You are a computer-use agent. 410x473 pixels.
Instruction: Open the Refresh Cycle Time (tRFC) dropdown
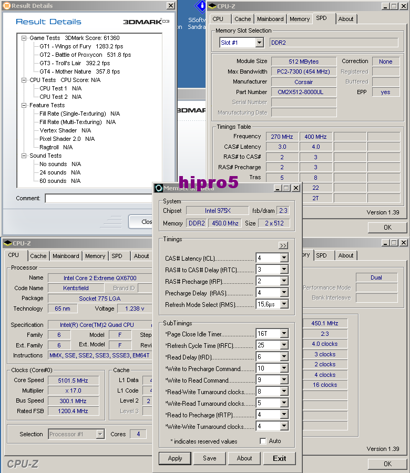(284, 345)
